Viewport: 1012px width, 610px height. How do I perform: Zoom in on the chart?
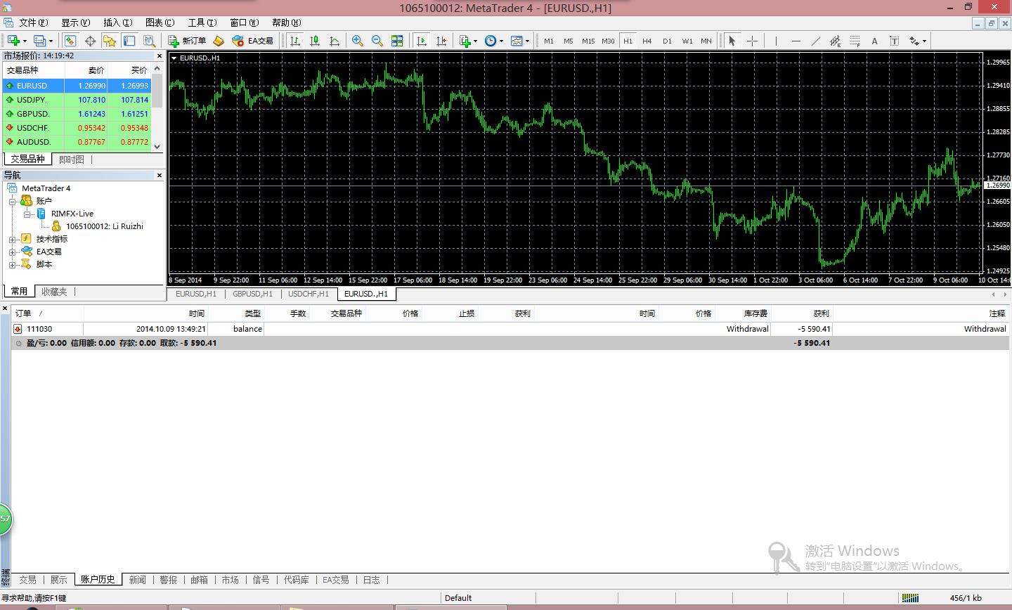(358, 41)
